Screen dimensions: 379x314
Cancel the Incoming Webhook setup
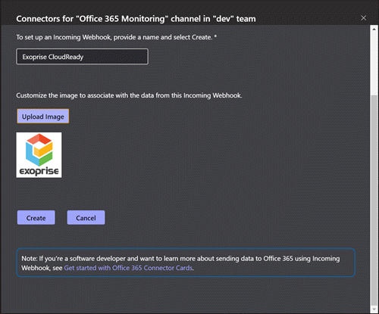86,218
